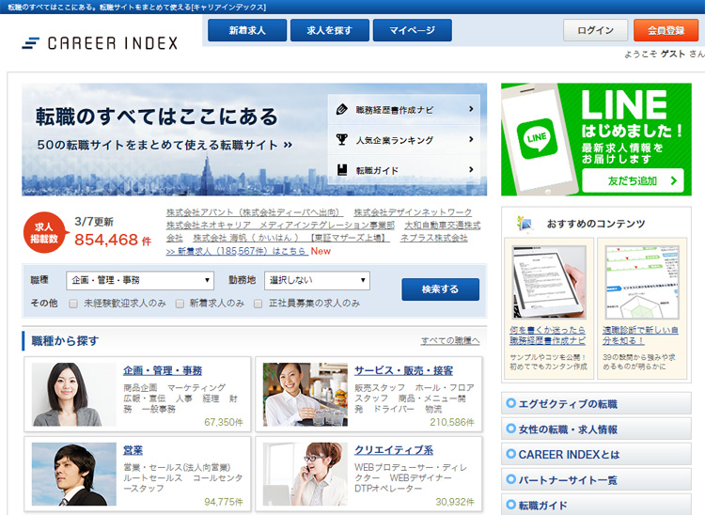This screenshot has height=515, width=705.
Task: Open クリエイティブ系 category link
Action: click(x=394, y=450)
